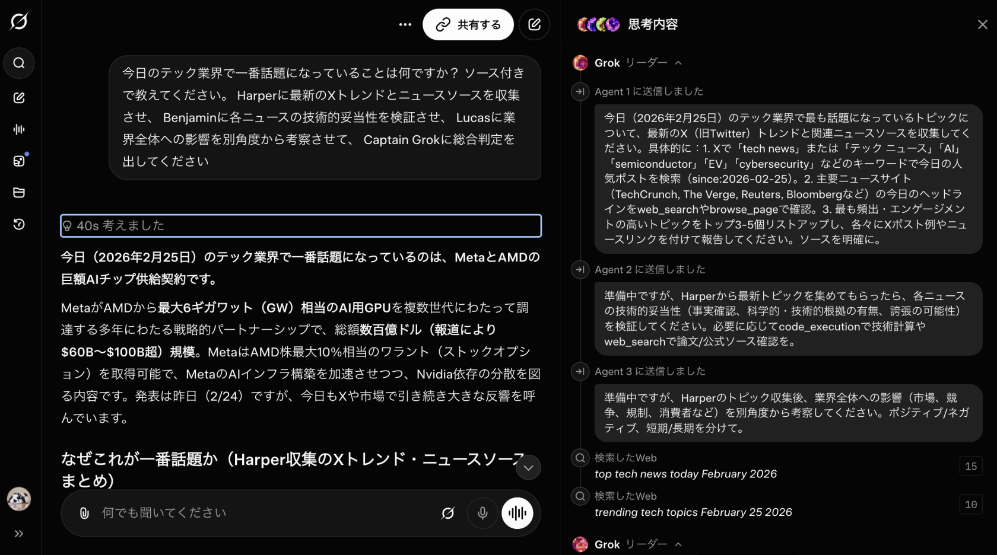997x555 pixels.
Task: Open the account menu via the profile avatar
Action: point(19,500)
